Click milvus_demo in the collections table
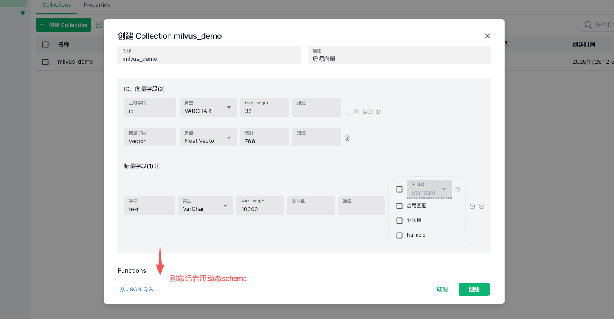 [x=75, y=62]
